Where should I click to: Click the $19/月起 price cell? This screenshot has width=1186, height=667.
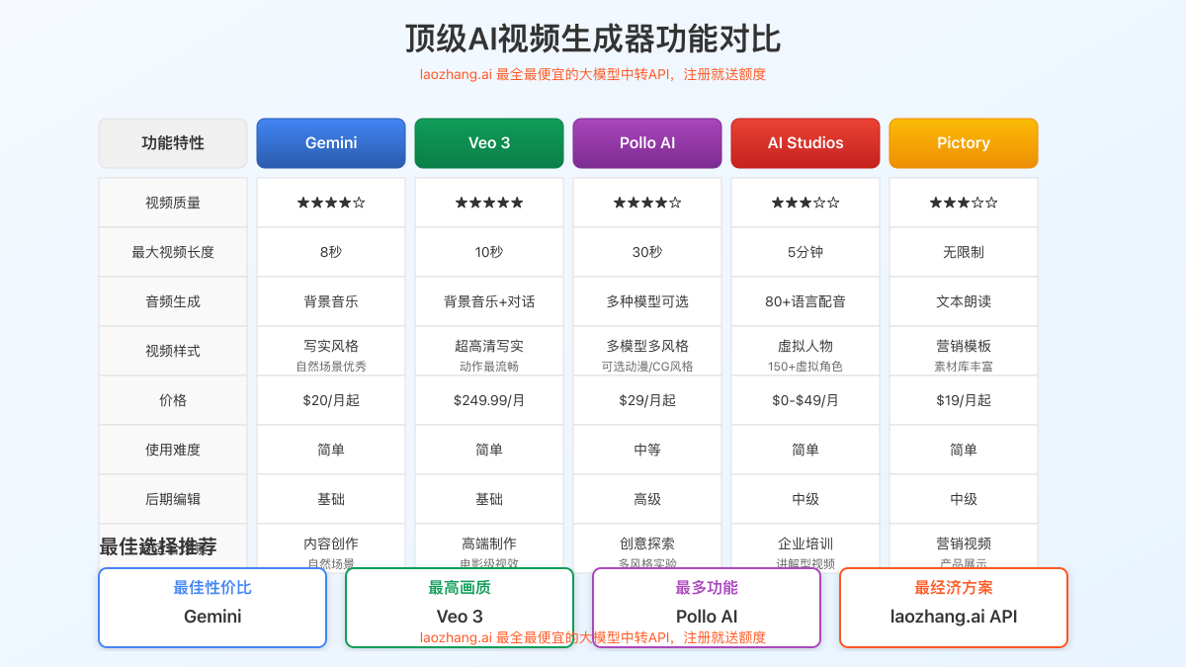point(964,400)
